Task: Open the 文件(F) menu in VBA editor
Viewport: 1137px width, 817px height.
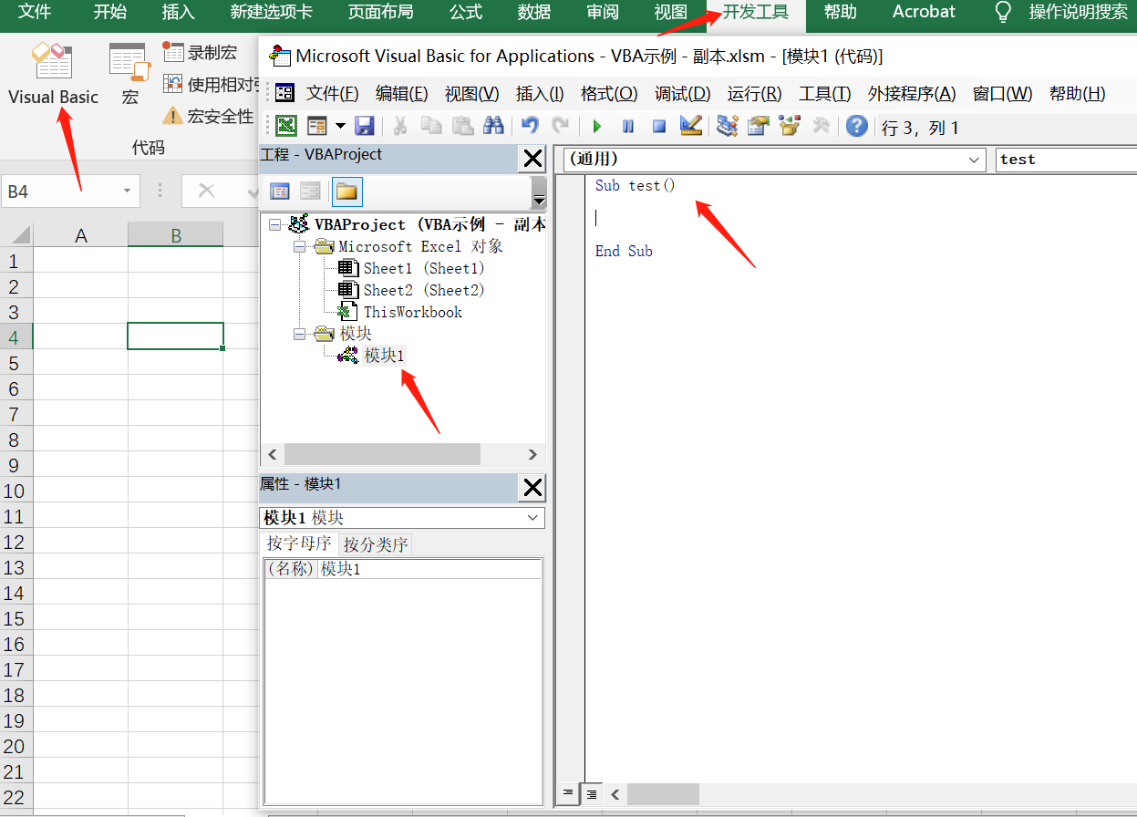Action: coord(333,94)
